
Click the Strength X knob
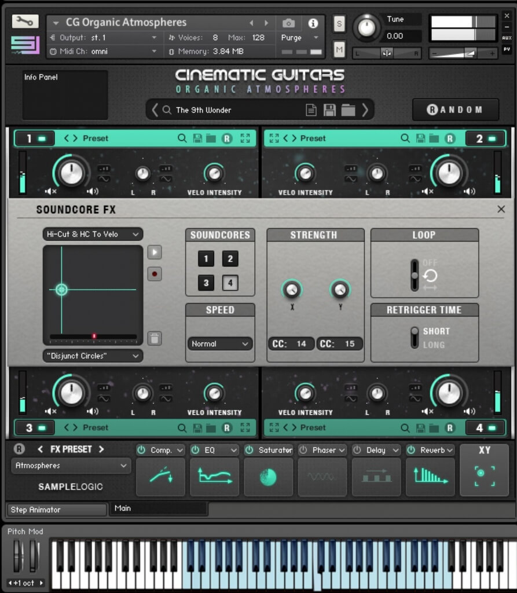292,289
